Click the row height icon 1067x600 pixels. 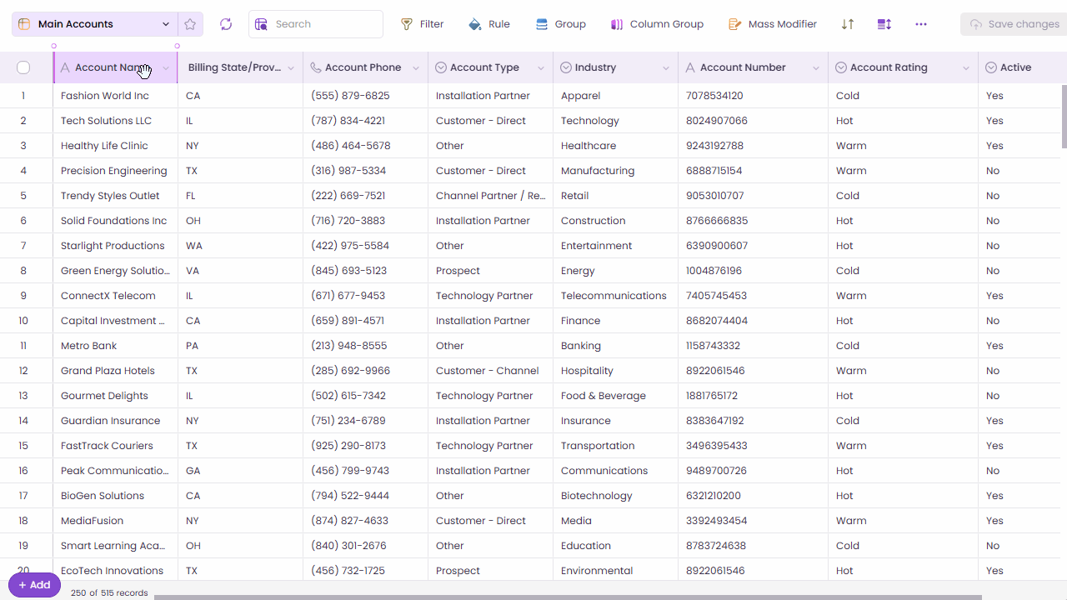(x=884, y=24)
